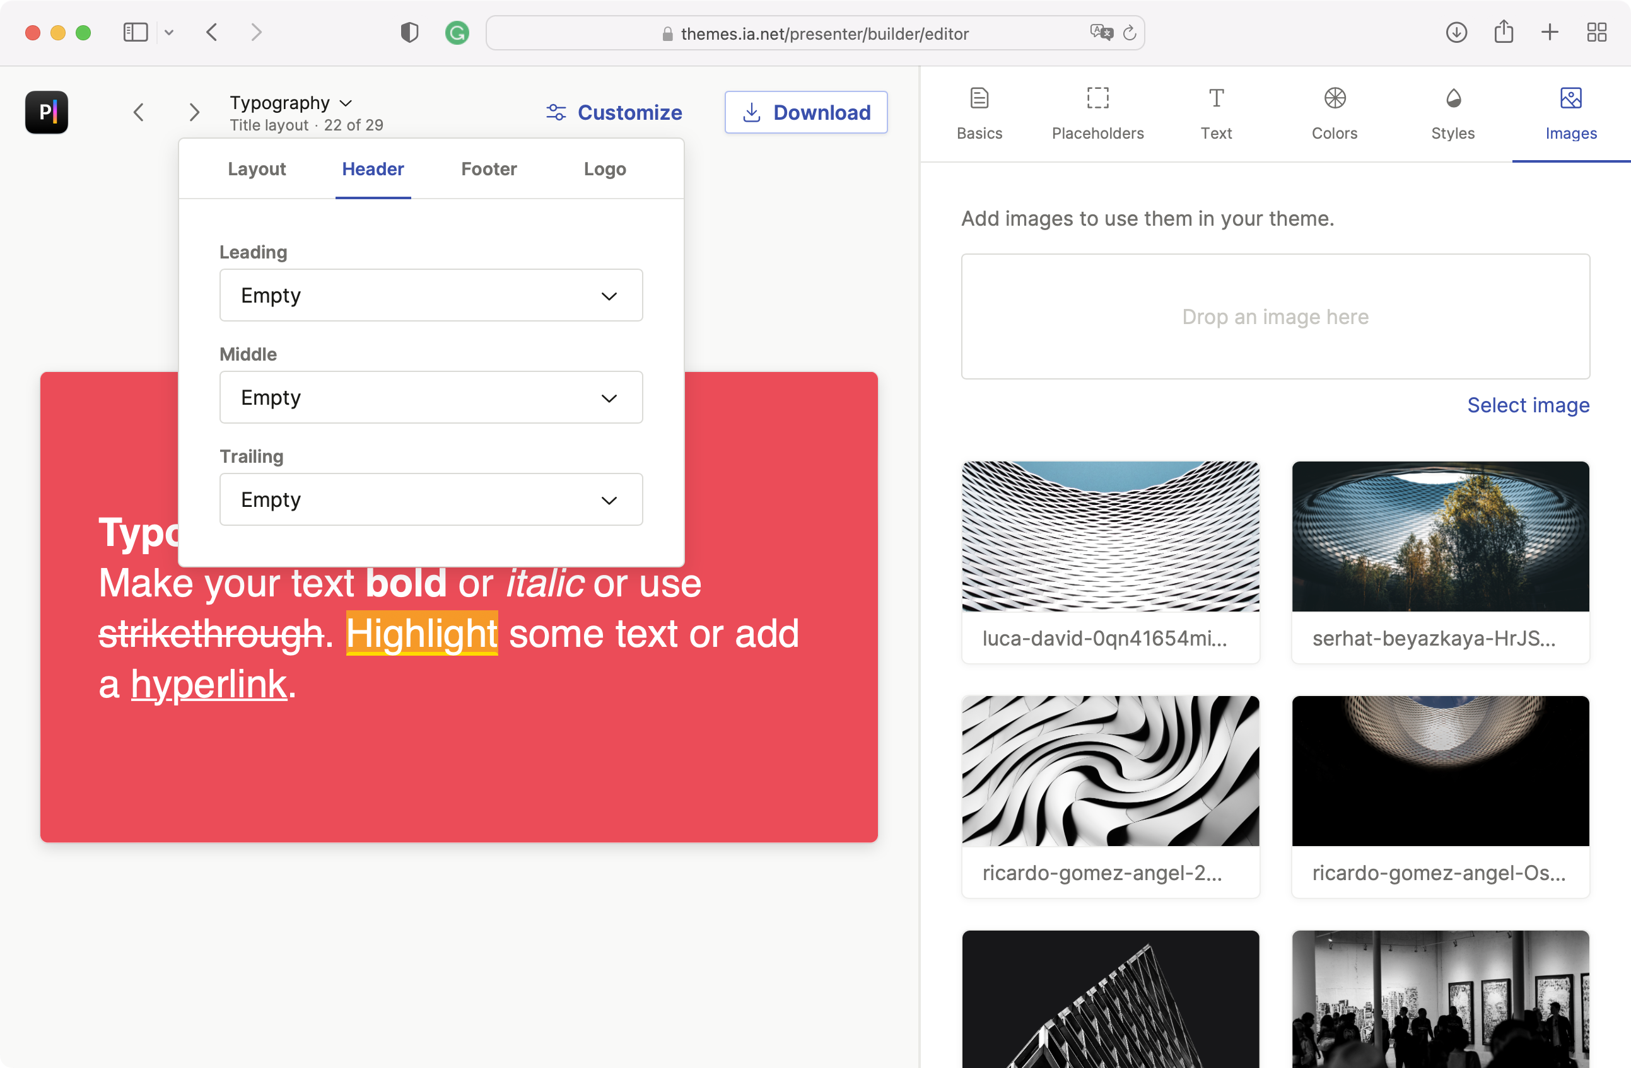The width and height of the screenshot is (1631, 1068).
Task: Switch to the Footer tab
Action: coord(489,169)
